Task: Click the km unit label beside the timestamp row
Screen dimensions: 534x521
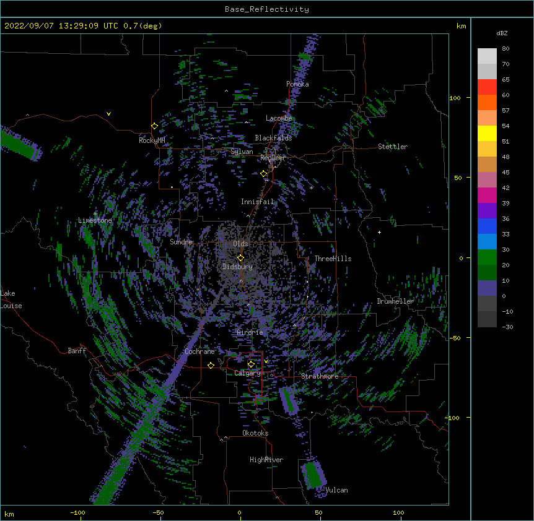Action: click(x=461, y=26)
